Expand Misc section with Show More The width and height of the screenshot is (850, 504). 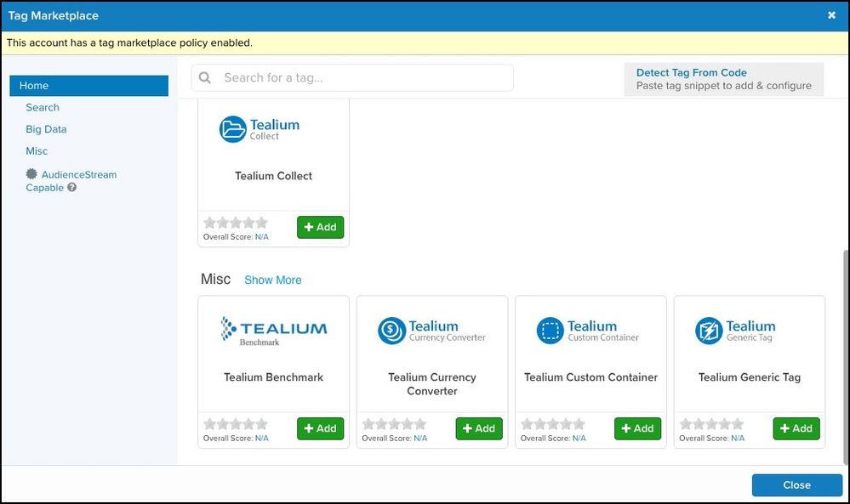[x=272, y=280]
